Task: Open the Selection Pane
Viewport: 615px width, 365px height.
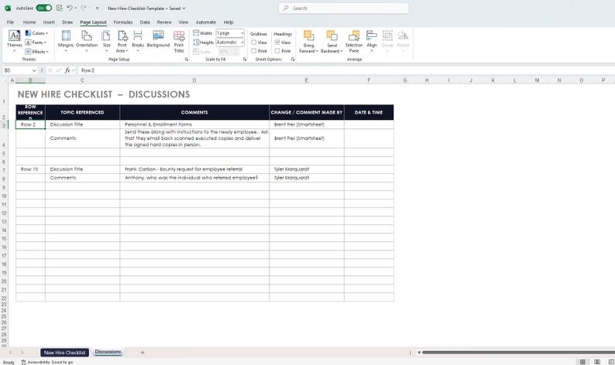Action: pyautogui.click(x=354, y=41)
